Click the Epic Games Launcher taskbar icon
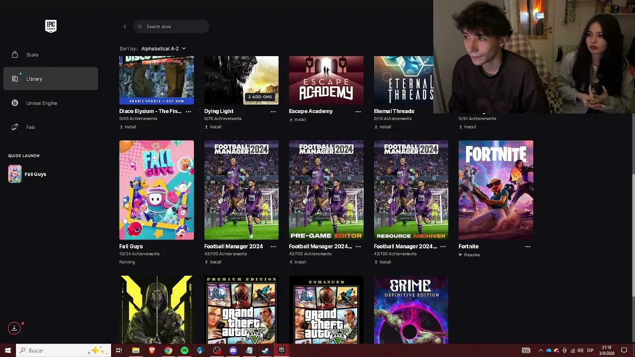635x357 pixels. point(282,351)
